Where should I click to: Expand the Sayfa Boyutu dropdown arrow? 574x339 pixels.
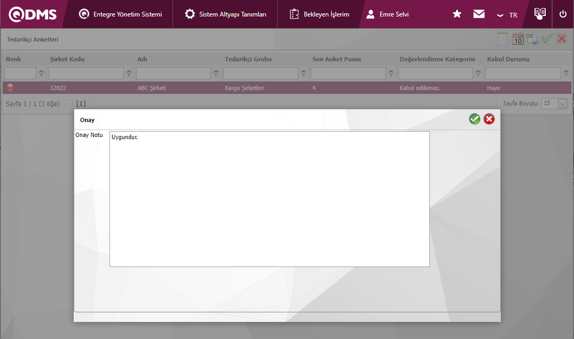563,104
